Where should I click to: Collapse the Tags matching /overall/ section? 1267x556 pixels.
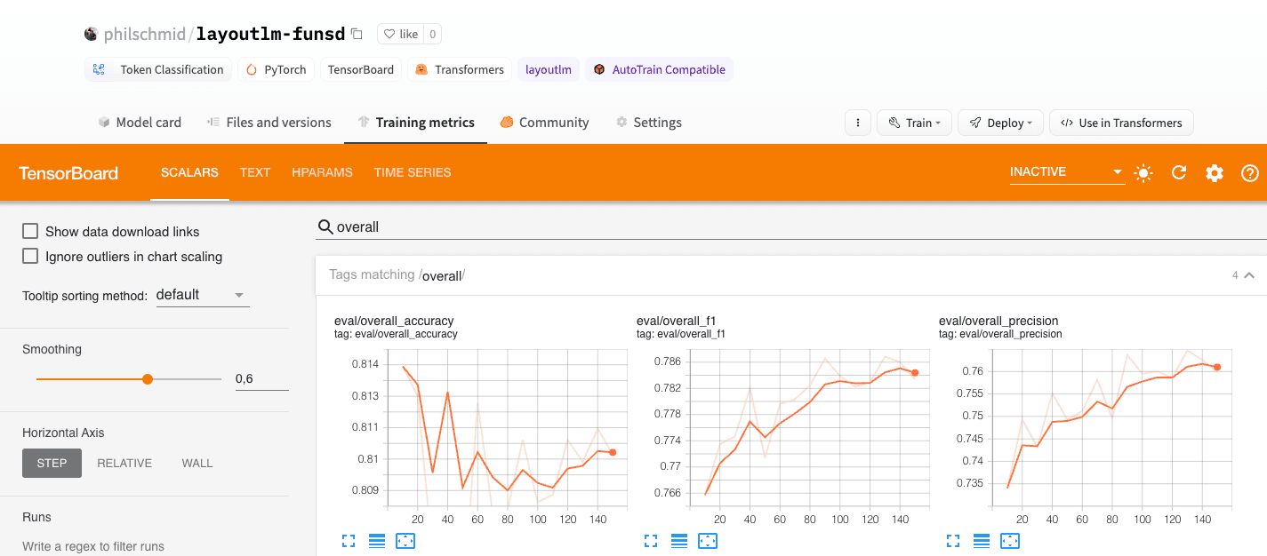point(1249,275)
